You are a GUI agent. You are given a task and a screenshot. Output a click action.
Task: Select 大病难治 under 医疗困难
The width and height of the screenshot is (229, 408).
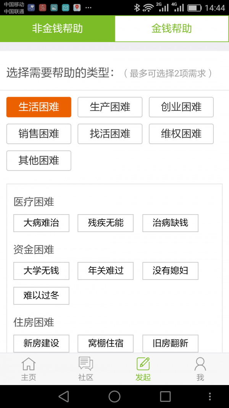[x=41, y=223]
